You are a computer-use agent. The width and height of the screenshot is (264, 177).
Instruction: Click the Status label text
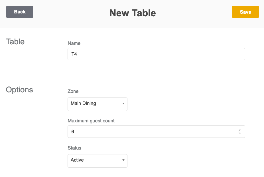[74, 148]
